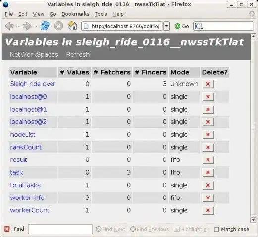This screenshot has height=237, width=258.
Task: Delete the localhost@0 variable
Action: point(208,97)
